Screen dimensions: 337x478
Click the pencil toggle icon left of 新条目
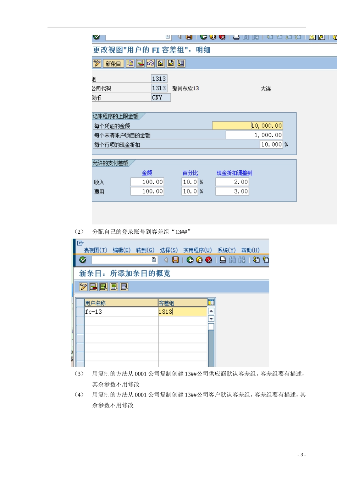tap(97, 63)
